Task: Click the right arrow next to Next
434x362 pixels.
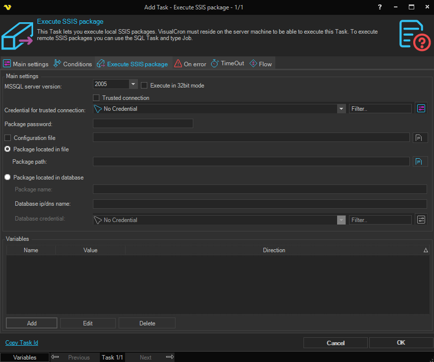Action: pyautogui.click(x=170, y=357)
